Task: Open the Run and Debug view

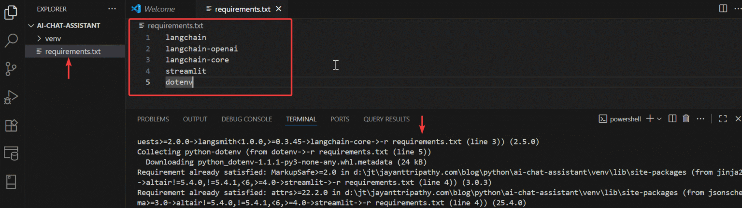Action: point(11,97)
